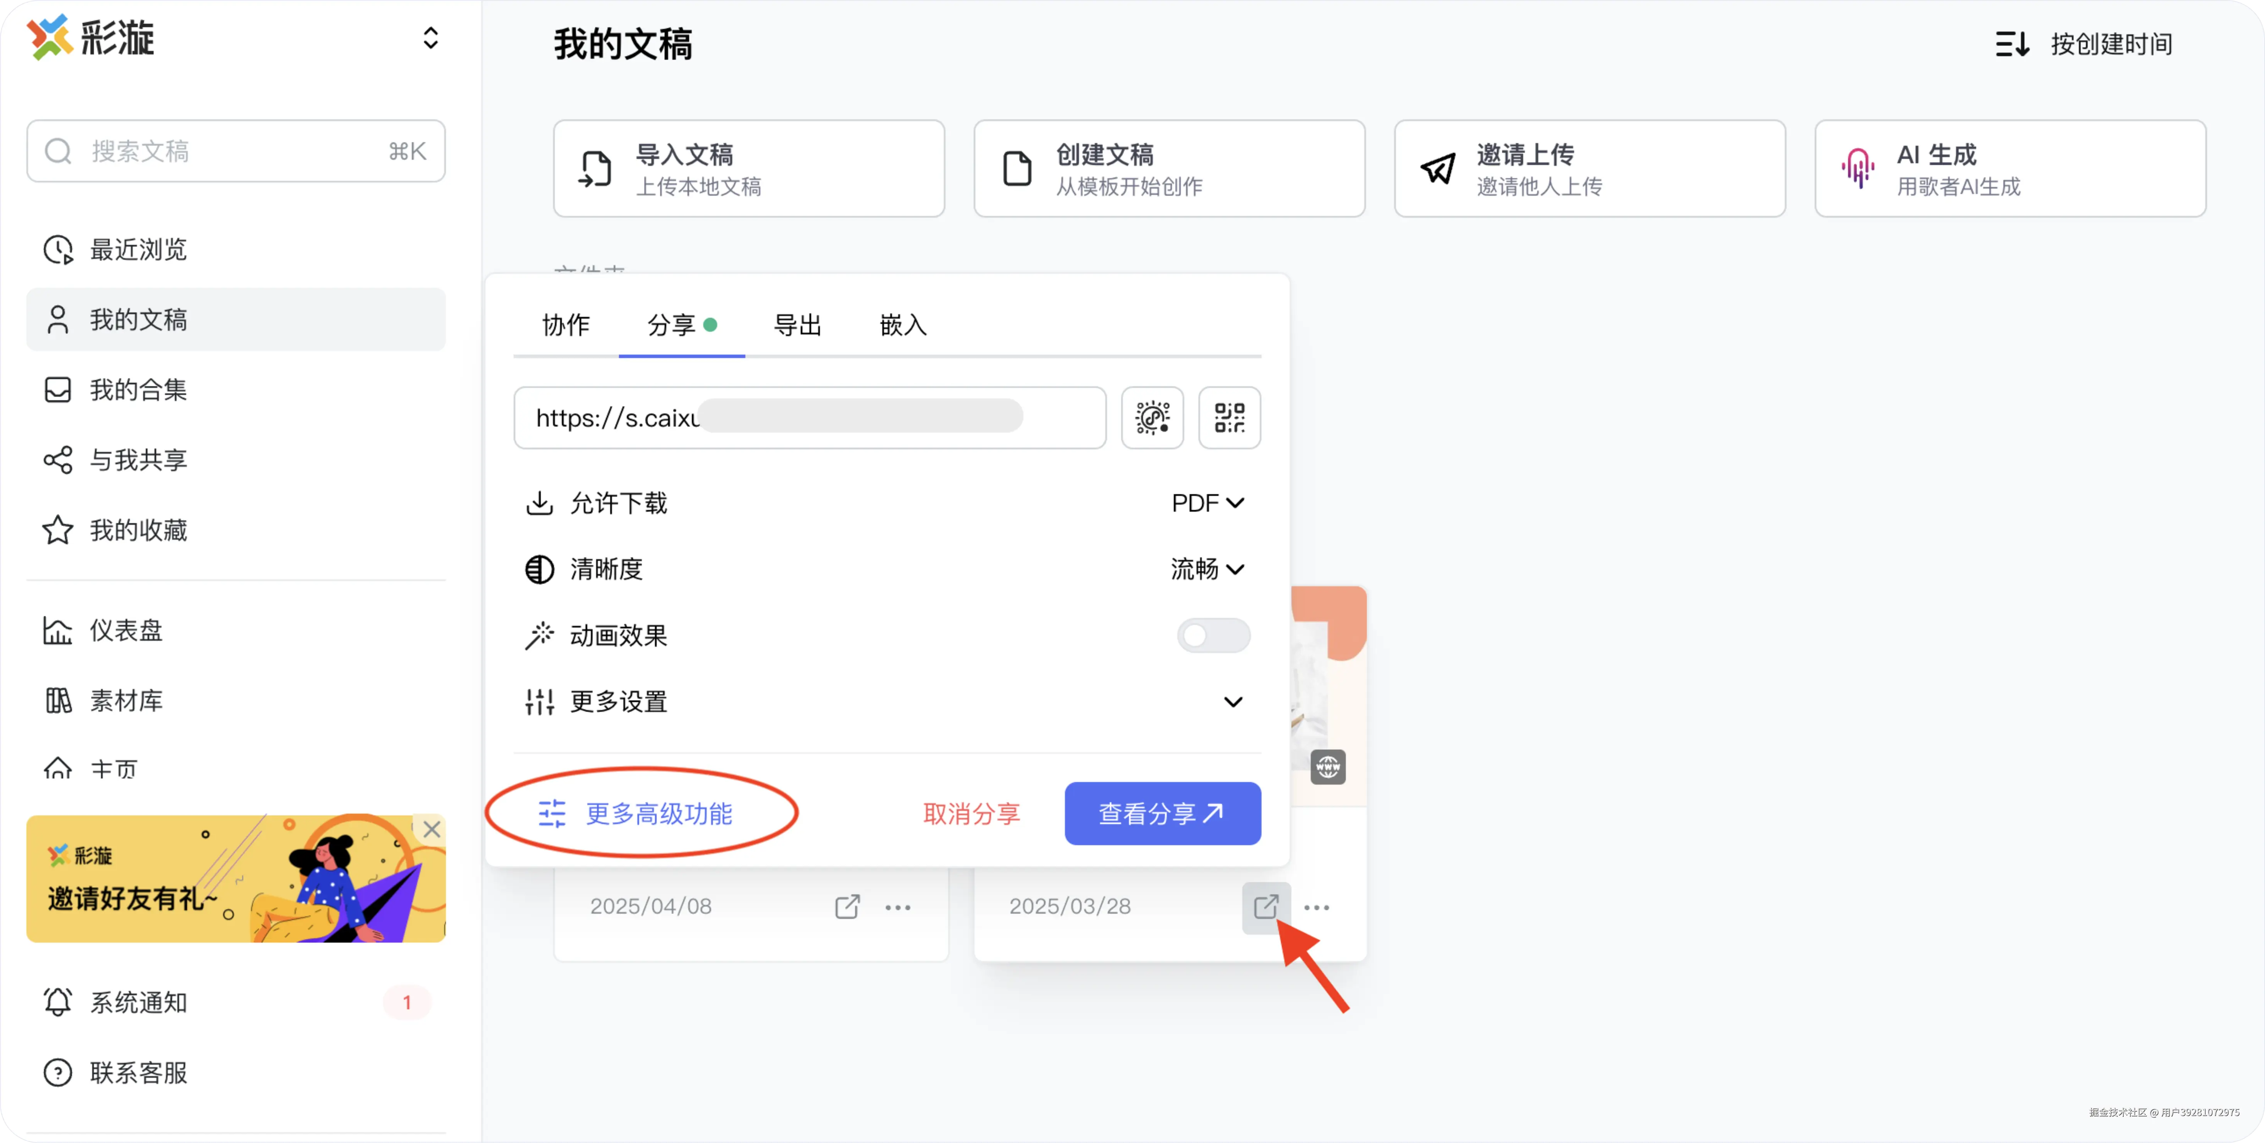Open workspace switcher next to logo
This screenshot has width=2265, height=1143.
[x=430, y=38]
